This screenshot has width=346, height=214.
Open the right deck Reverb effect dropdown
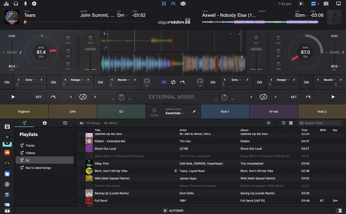click(x=330, y=80)
